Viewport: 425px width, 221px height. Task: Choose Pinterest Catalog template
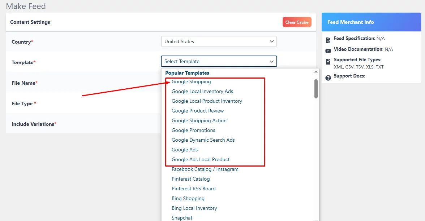(190, 179)
